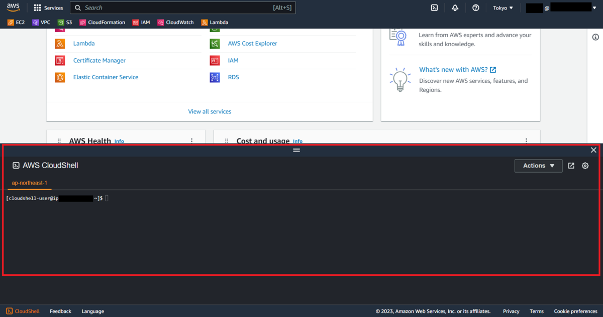Open the Services menu

[48, 8]
